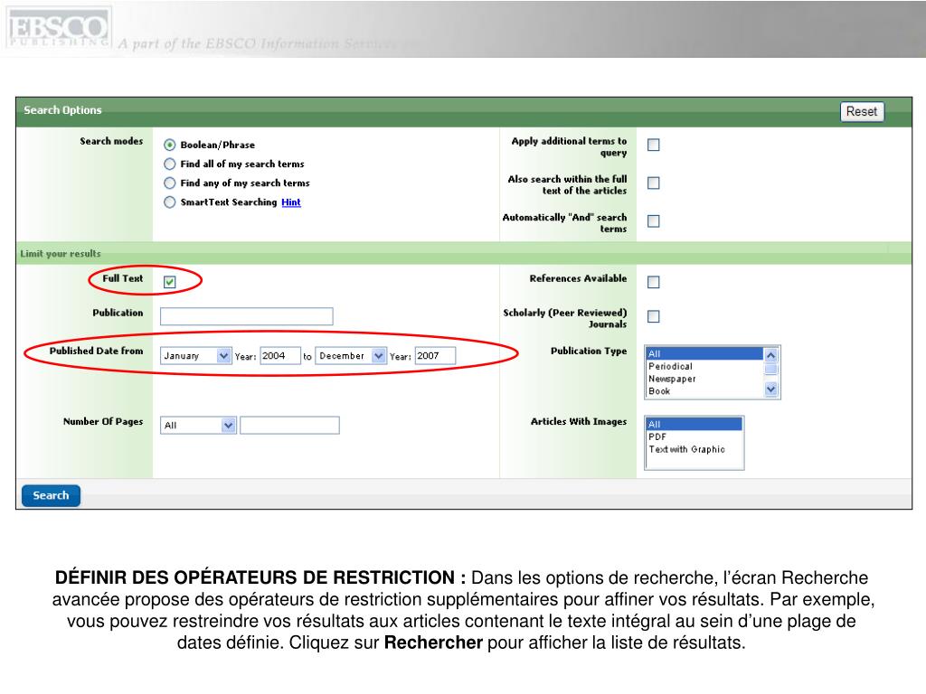Viewport: 926px width, 694px height.
Task: Open the Number Of Pages dropdown
Action: click(198, 426)
